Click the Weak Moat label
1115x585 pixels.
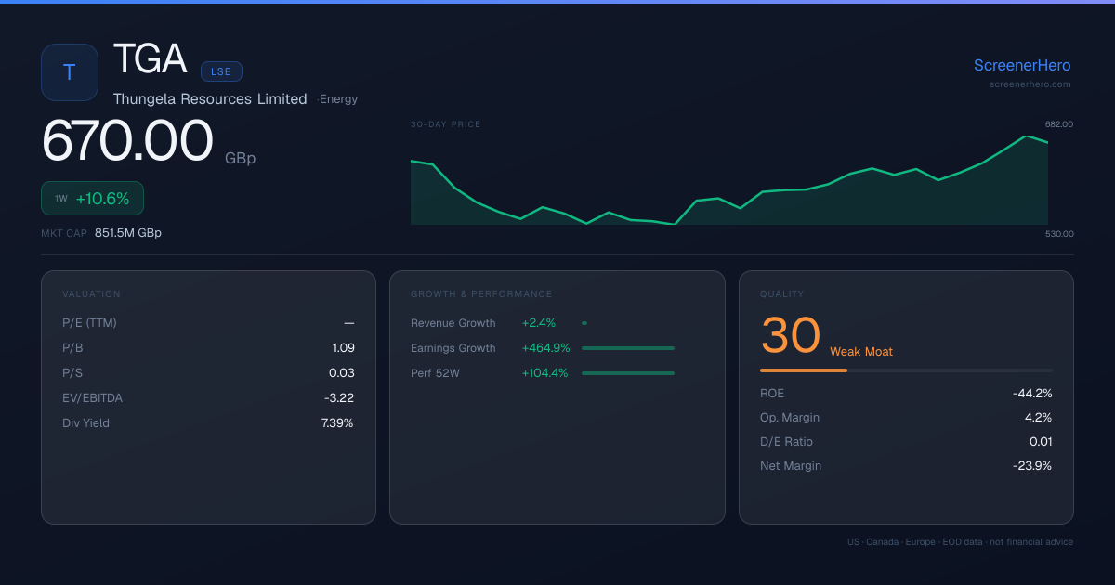pyautogui.click(x=861, y=352)
